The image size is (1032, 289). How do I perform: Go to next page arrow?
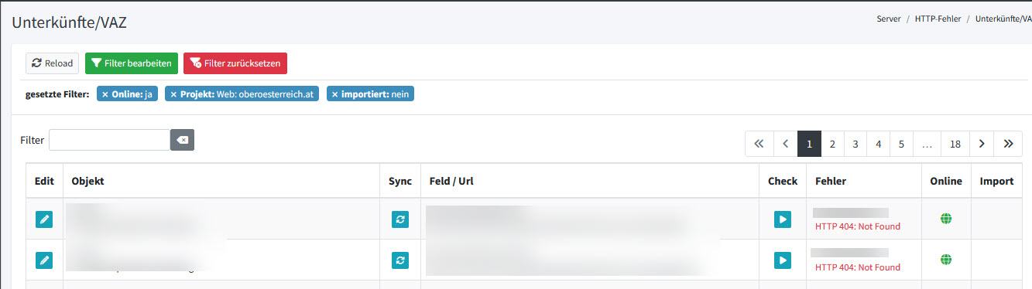[982, 144]
